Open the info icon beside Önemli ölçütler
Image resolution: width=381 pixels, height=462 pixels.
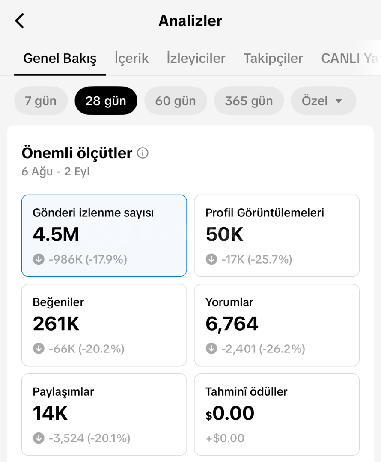pyautogui.click(x=143, y=153)
